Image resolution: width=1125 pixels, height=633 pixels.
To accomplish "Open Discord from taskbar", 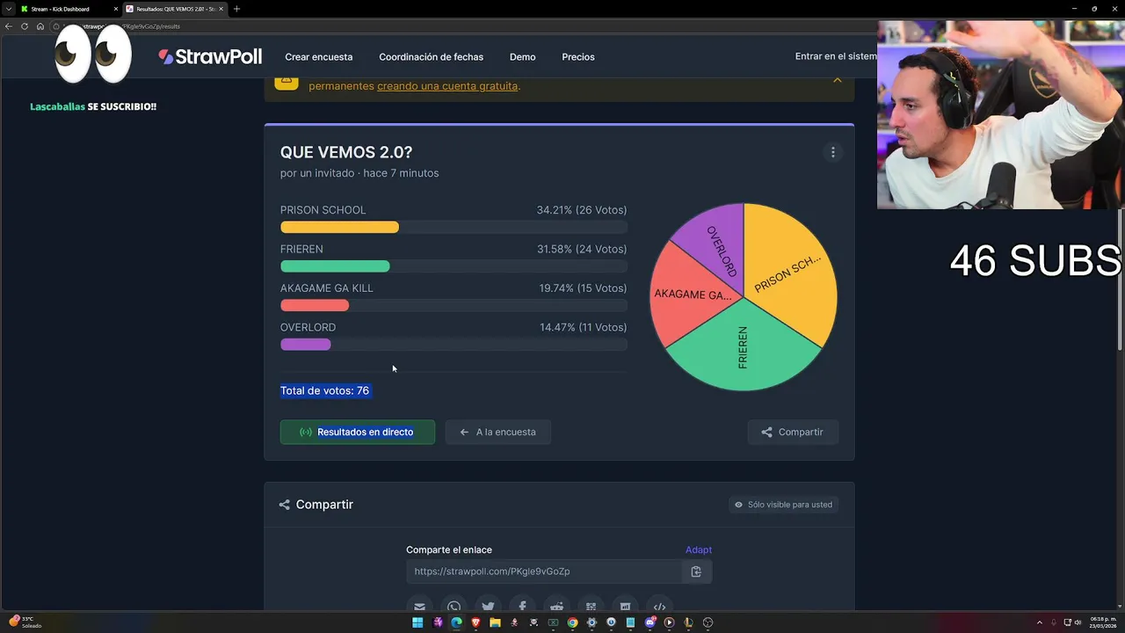I will click(650, 622).
